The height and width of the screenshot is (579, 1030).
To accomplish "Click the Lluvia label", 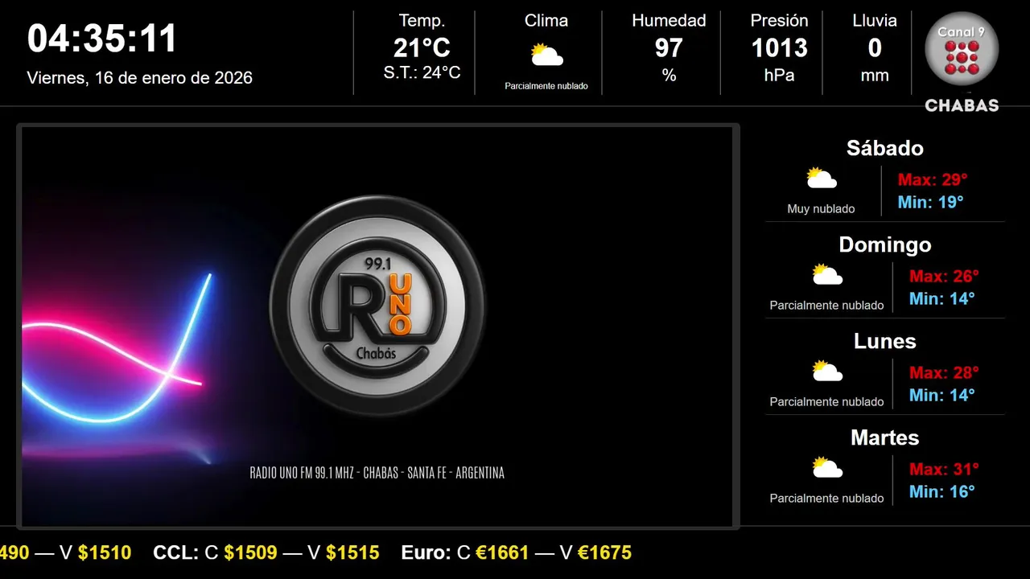I will tap(875, 21).
